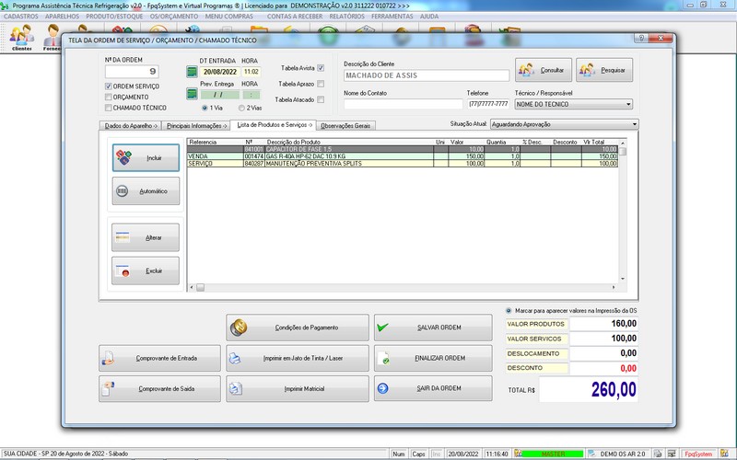This screenshot has height=460, width=737.
Task: Switch to Dados do Aparelho tab
Action: coord(131,126)
